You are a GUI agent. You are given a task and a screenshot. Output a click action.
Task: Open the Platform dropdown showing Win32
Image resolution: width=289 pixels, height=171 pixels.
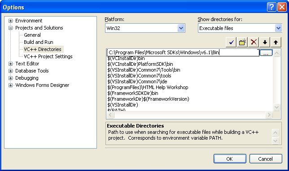click(181, 28)
